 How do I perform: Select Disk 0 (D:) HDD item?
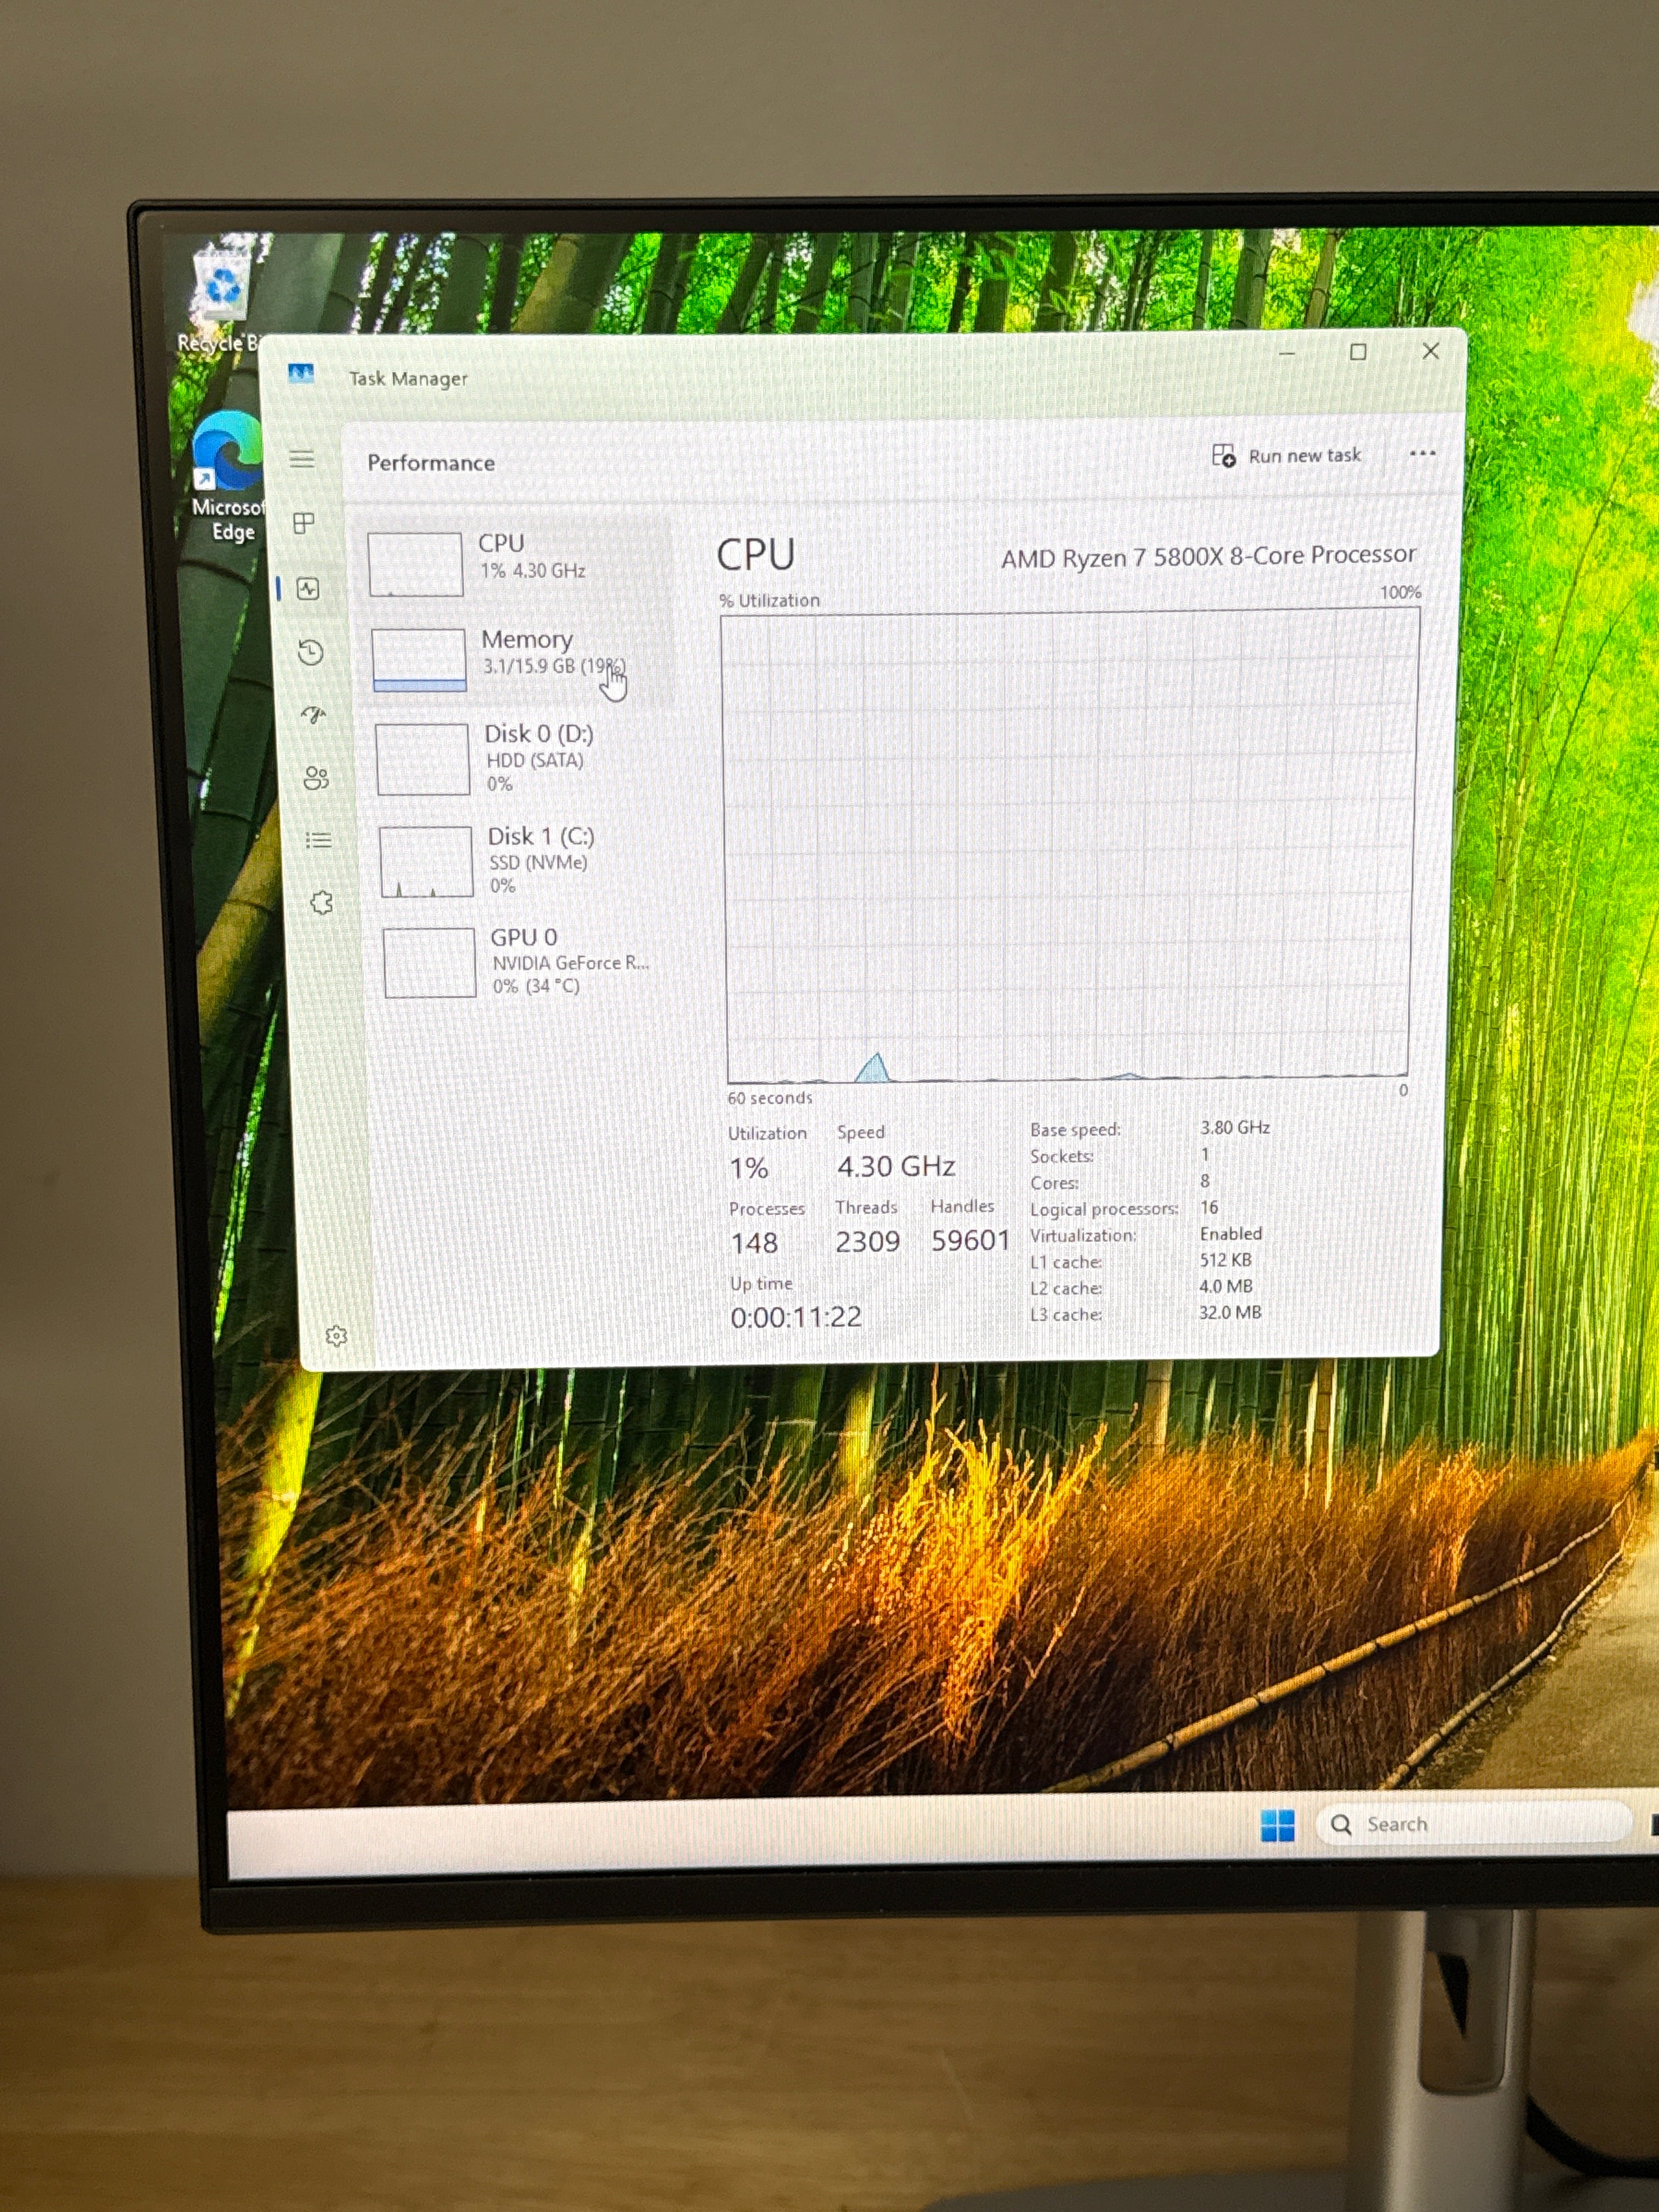click(520, 759)
